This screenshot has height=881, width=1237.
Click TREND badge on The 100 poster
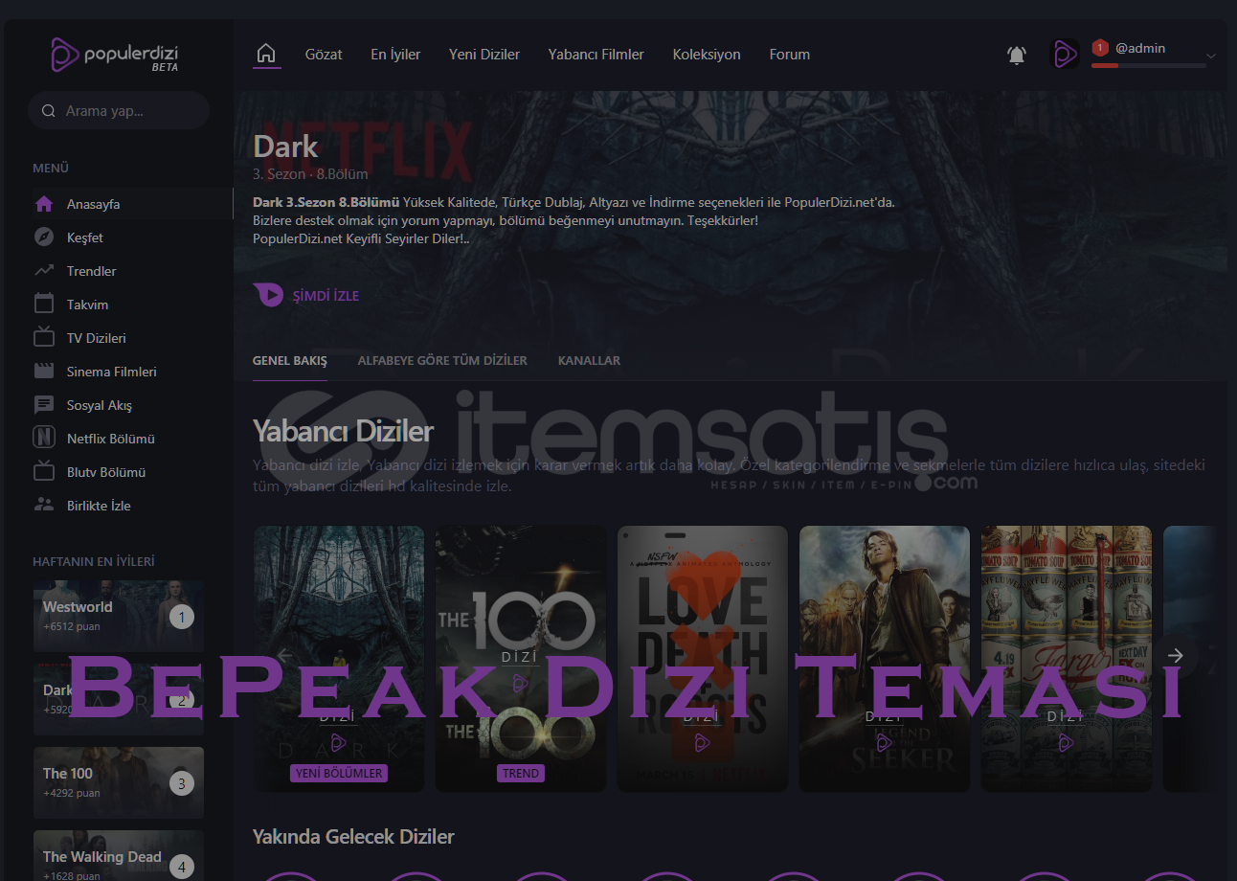click(521, 773)
